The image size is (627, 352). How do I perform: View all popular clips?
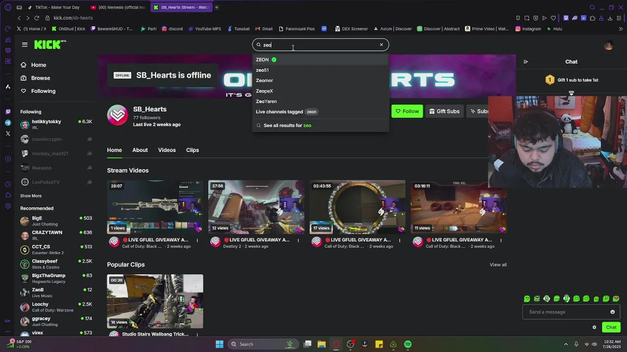(x=498, y=265)
